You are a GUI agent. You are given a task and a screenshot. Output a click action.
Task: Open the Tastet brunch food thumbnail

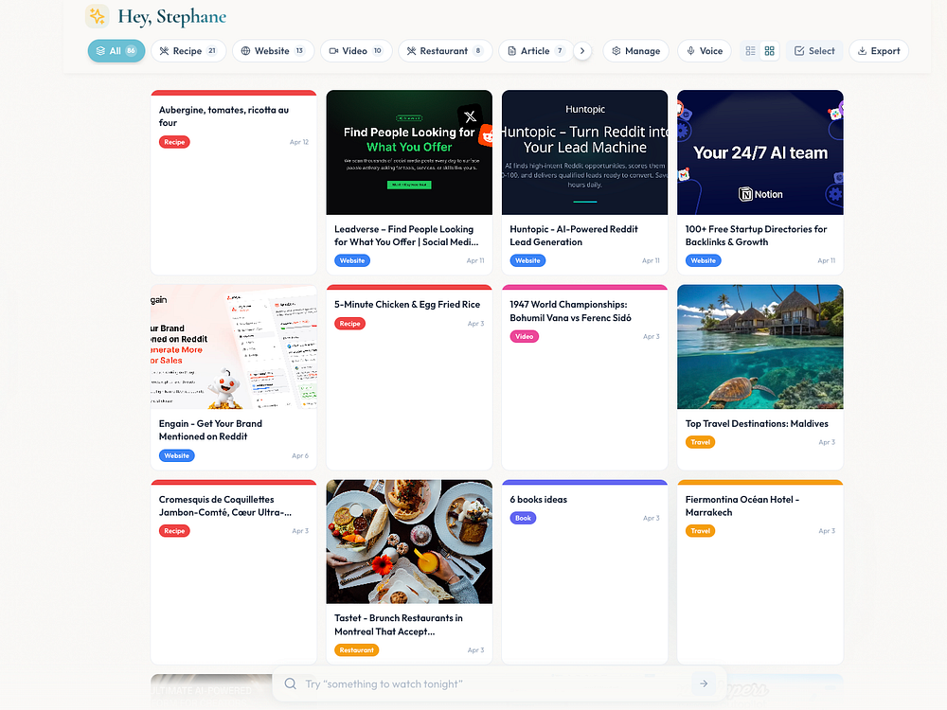409,541
